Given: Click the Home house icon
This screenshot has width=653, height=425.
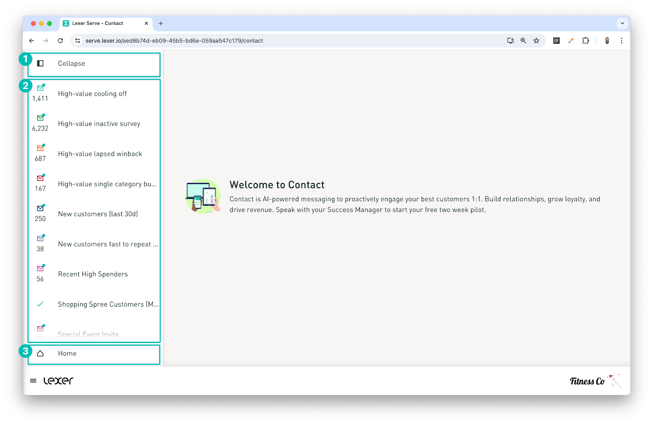Looking at the screenshot, I should point(40,354).
